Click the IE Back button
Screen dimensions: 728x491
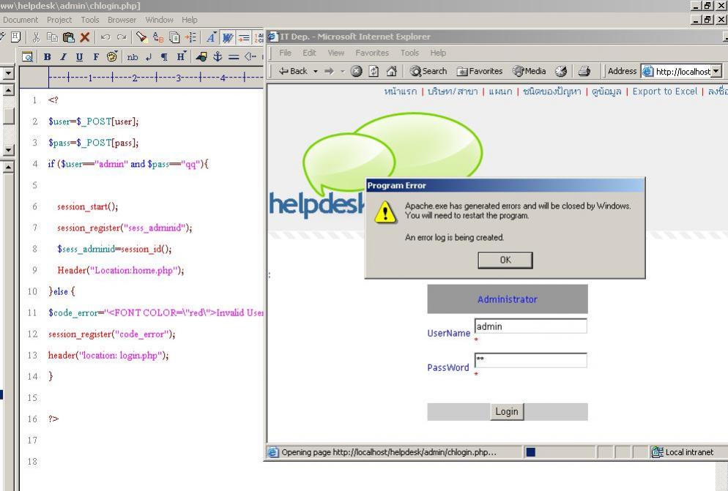click(293, 71)
